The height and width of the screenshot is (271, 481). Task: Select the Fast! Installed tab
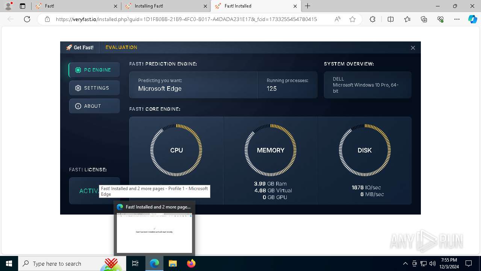256,6
